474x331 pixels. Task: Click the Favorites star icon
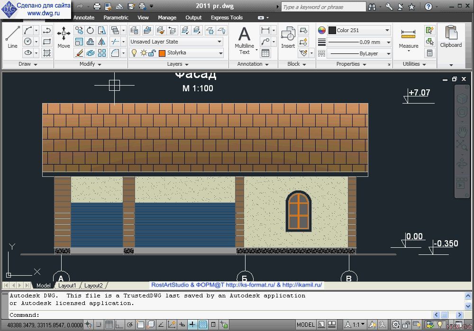(x=411, y=6)
